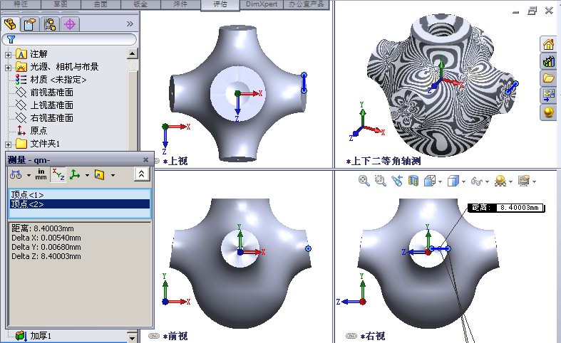Select 顶点<1> in measure selection list

pos(79,194)
